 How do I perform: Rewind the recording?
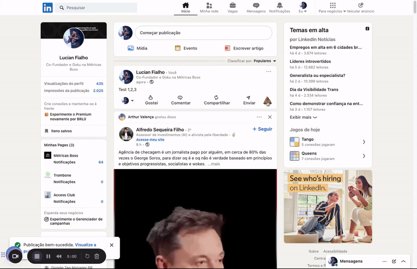point(59,257)
